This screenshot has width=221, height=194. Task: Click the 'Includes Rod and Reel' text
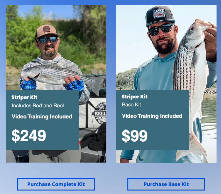38,106
